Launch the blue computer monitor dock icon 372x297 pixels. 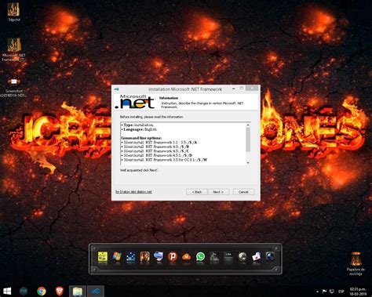point(159,257)
